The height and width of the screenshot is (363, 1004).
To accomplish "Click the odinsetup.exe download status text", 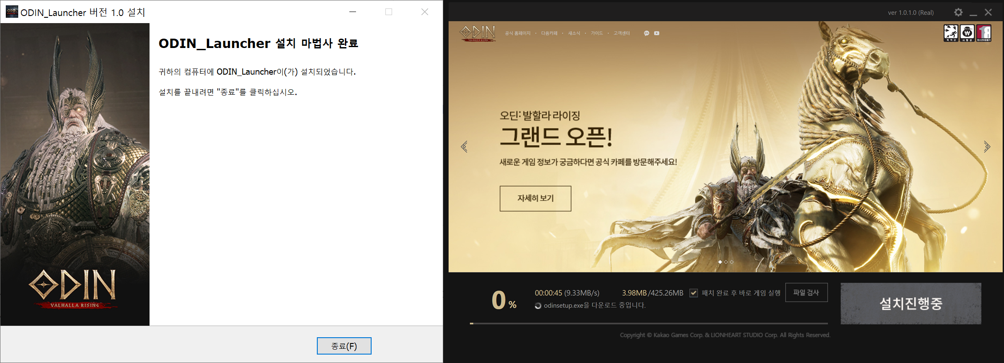I will [595, 305].
